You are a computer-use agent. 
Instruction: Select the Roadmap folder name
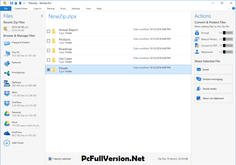click(x=65, y=49)
